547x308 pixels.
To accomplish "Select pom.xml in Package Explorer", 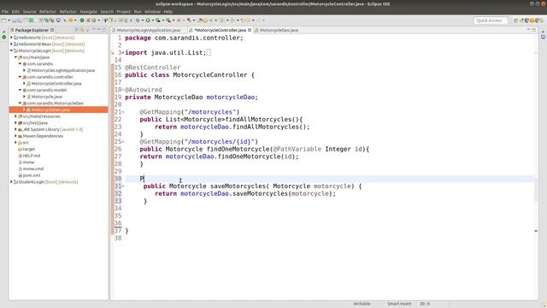I will [x=32, y=175].
